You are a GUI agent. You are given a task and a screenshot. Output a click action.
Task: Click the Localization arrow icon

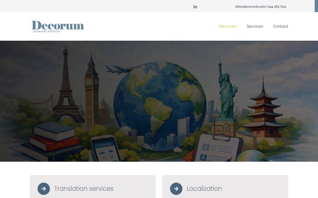pyautogui.click(x=176, y=189)
